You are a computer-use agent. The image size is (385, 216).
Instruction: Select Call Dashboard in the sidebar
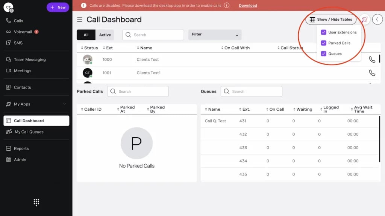point(28,120)
